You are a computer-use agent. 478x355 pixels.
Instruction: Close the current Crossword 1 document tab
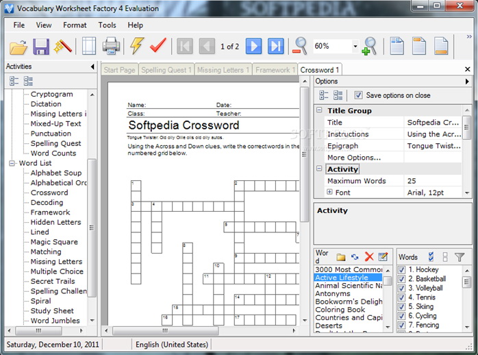point(467,69)
